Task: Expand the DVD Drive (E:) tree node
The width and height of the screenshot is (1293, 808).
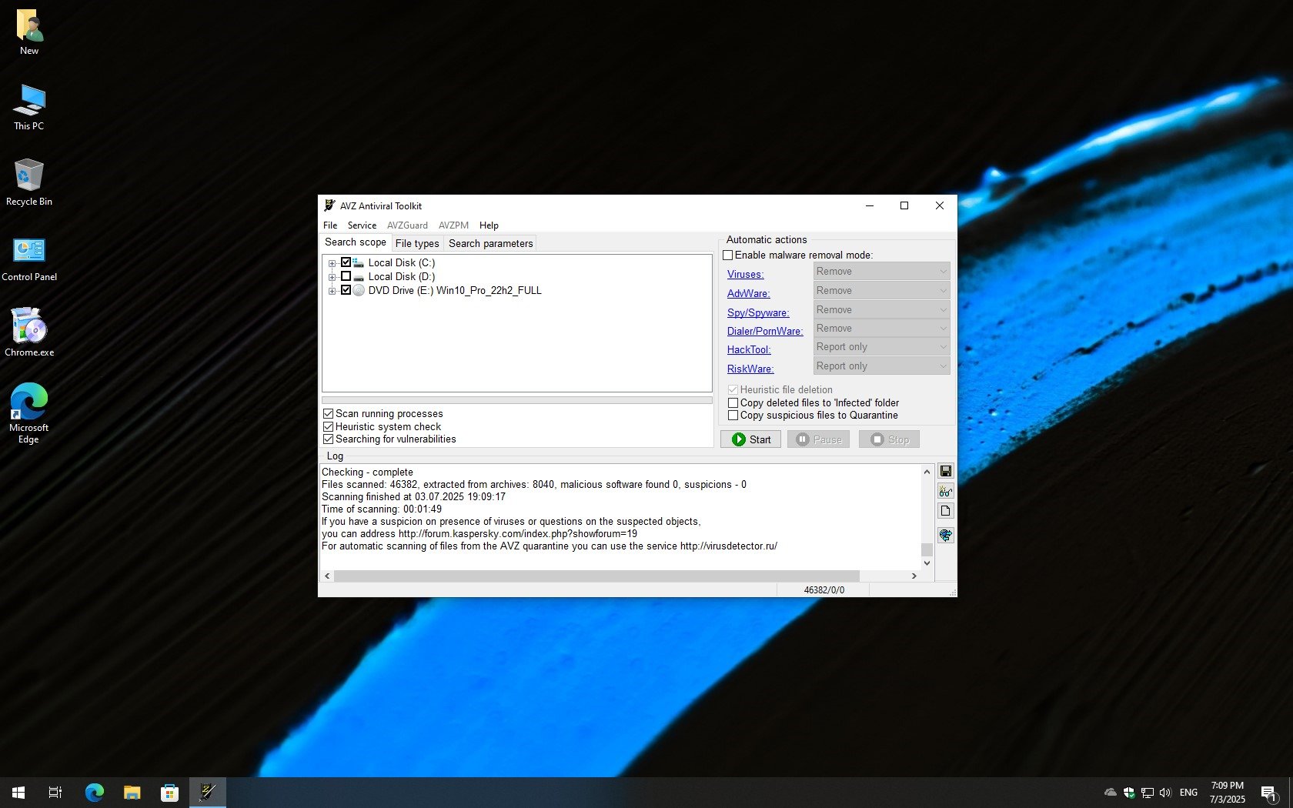Action: click(x=332, y=291)
